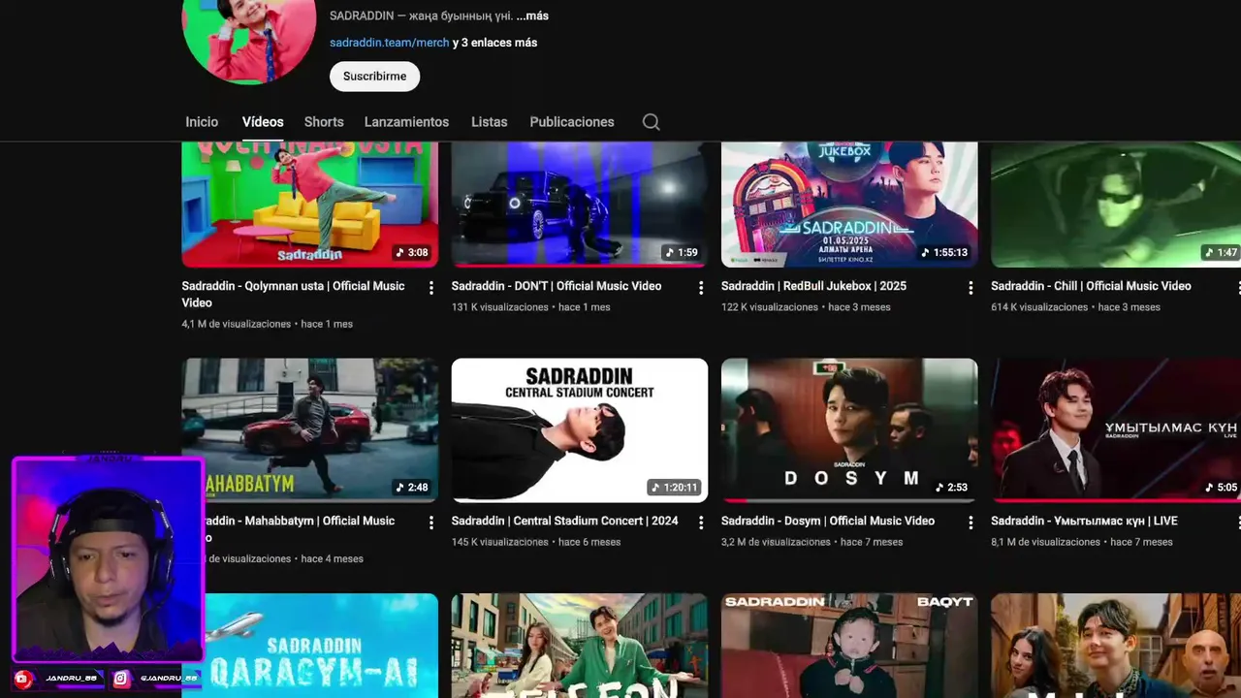Switch to the Inicio tab
The height and width of the screenshot is (698, 1241).
pyautogui.click(x=202, y=122)
